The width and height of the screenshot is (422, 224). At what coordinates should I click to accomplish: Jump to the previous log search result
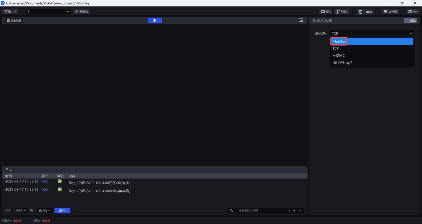coord(294,211)
